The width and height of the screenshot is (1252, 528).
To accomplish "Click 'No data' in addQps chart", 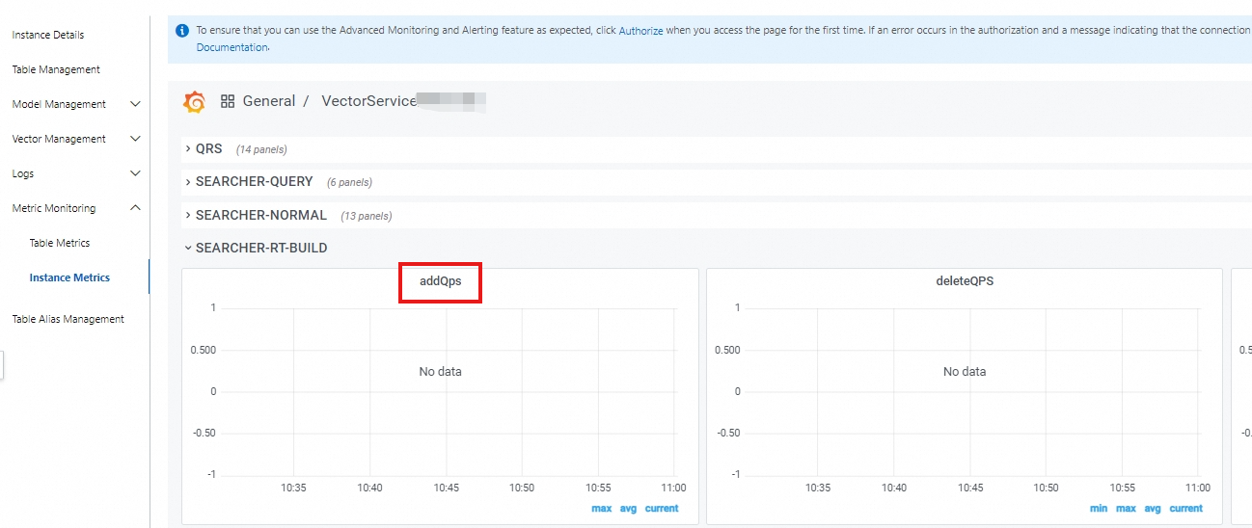I will pyautogui.click(x=440, y=372).
